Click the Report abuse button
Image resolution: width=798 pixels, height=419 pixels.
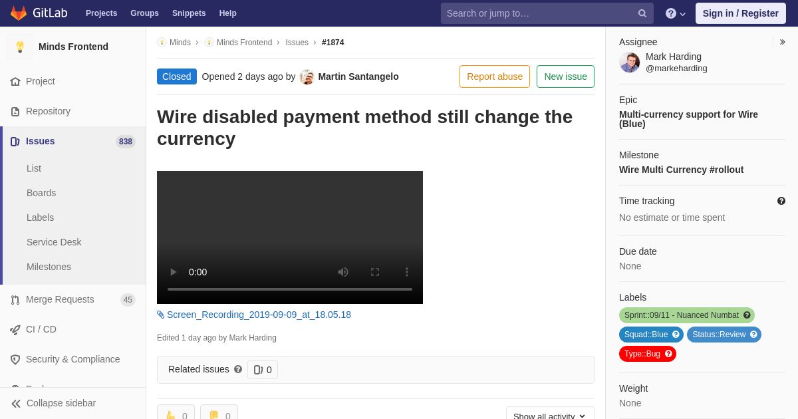point(495,76)
